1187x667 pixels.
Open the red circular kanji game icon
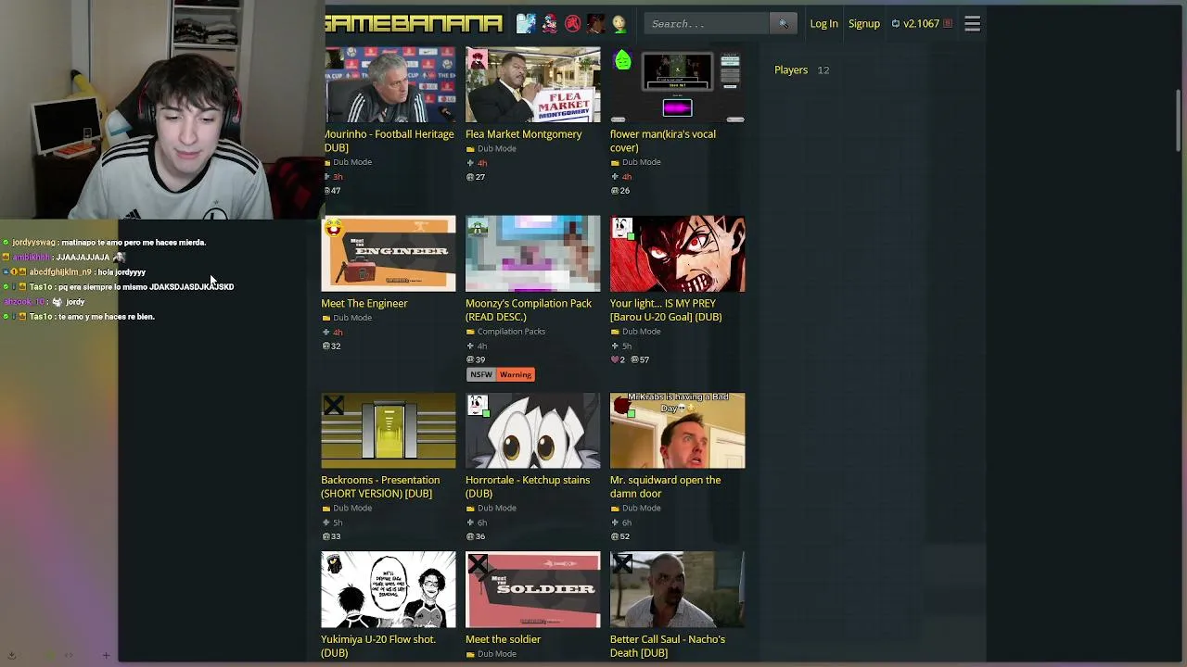(573, 23)
